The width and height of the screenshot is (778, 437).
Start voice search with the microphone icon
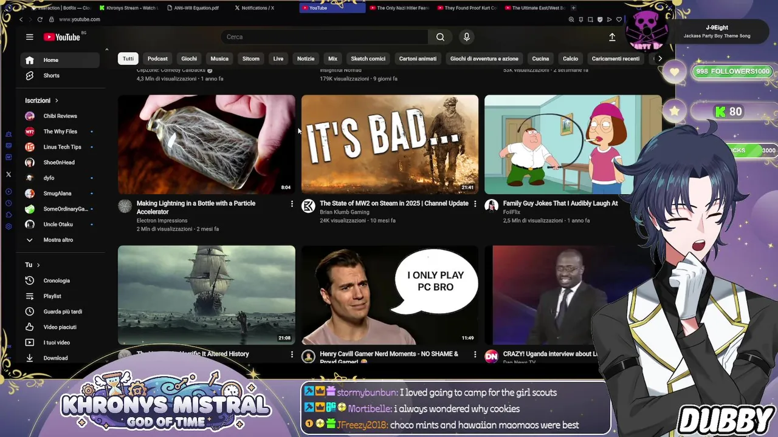coord(467,37)
